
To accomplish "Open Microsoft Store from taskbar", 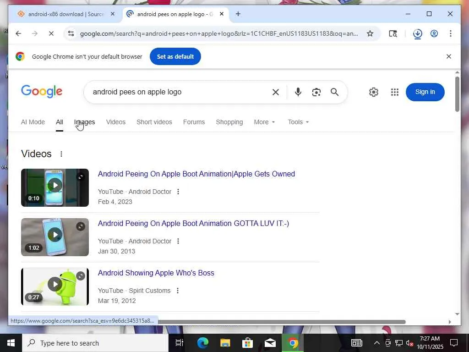I will [247, 343].
